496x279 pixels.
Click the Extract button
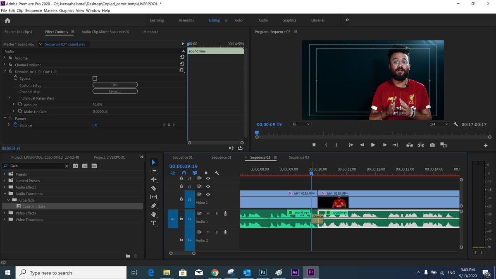[421, 145]
